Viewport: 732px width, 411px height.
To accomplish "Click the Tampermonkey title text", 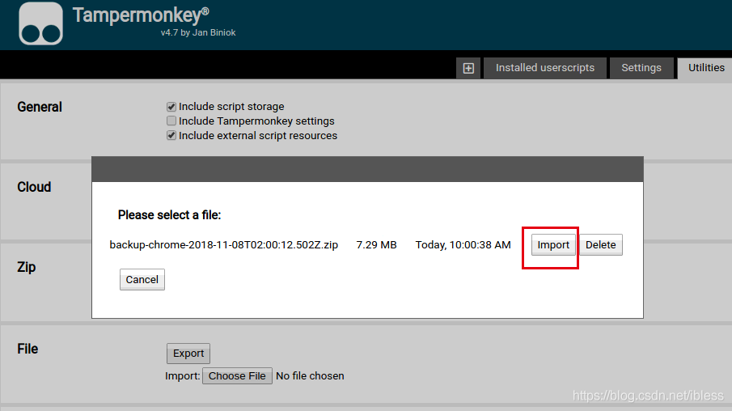I will tap(141, 15).
